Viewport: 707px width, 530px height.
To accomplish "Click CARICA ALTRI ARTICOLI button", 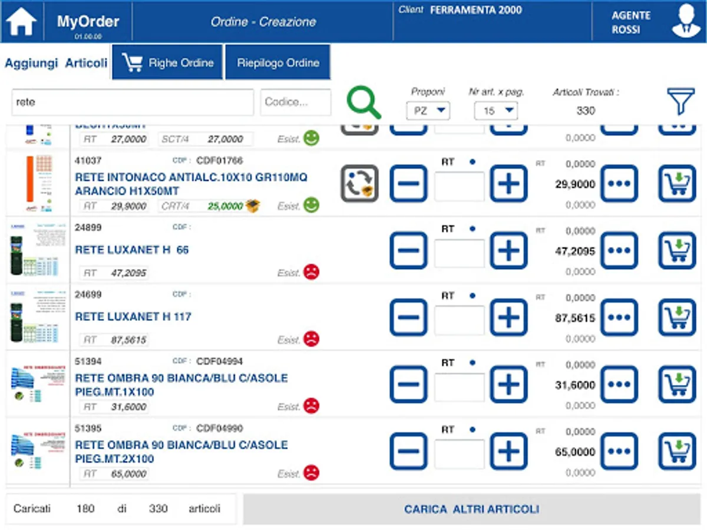I will (x=471, y=509).
